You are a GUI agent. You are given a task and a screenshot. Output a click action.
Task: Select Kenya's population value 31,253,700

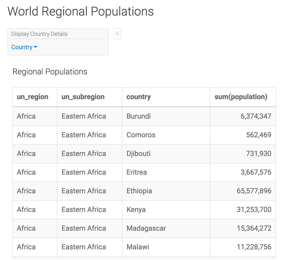(x=254, y=210)
